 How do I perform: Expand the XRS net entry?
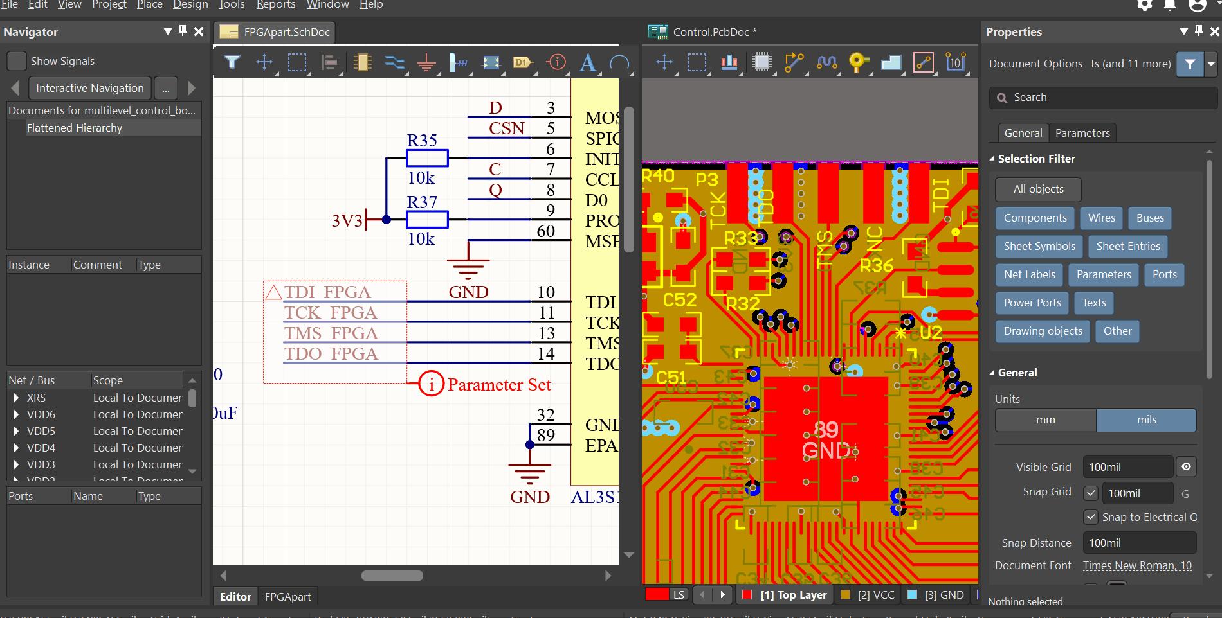[x=16, y=398]
